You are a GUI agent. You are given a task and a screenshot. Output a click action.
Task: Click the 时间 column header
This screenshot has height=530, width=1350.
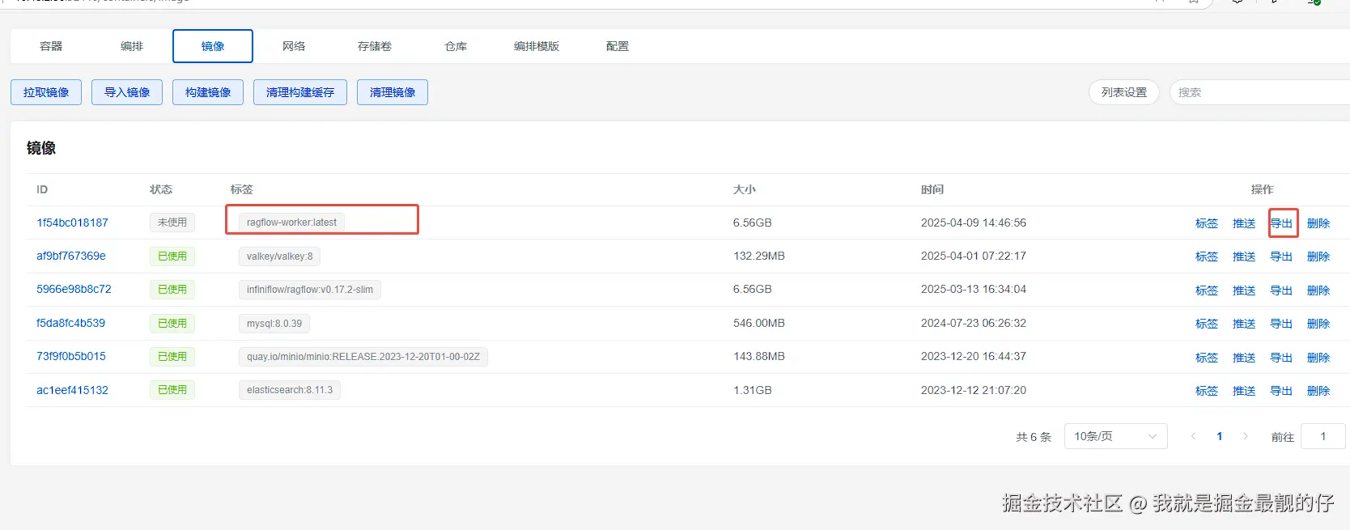pyautogui.click(x=932, y=189)
